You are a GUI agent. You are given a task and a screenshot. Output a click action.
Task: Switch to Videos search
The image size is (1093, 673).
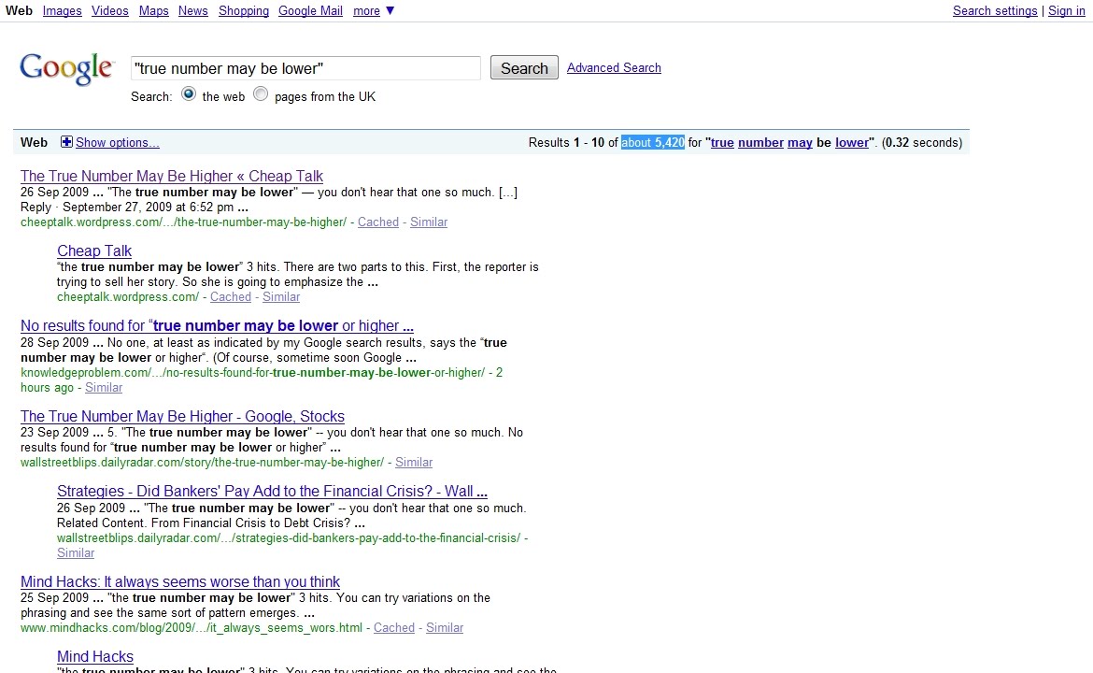click(x=110, y=10)
